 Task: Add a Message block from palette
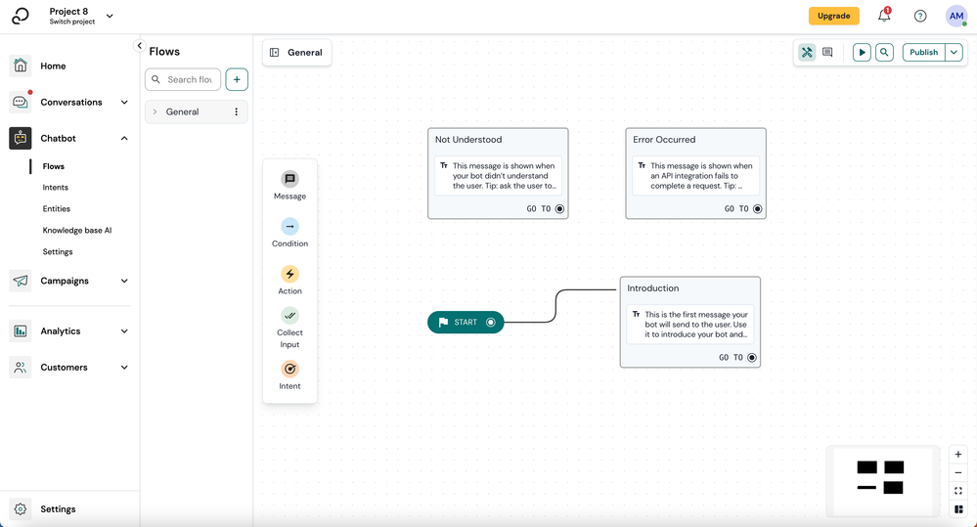pos(289,179)
